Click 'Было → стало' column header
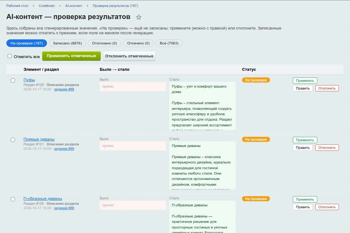The width and height of the screenshot is (350, 233). pyautogui.click(x=115, y=70)
